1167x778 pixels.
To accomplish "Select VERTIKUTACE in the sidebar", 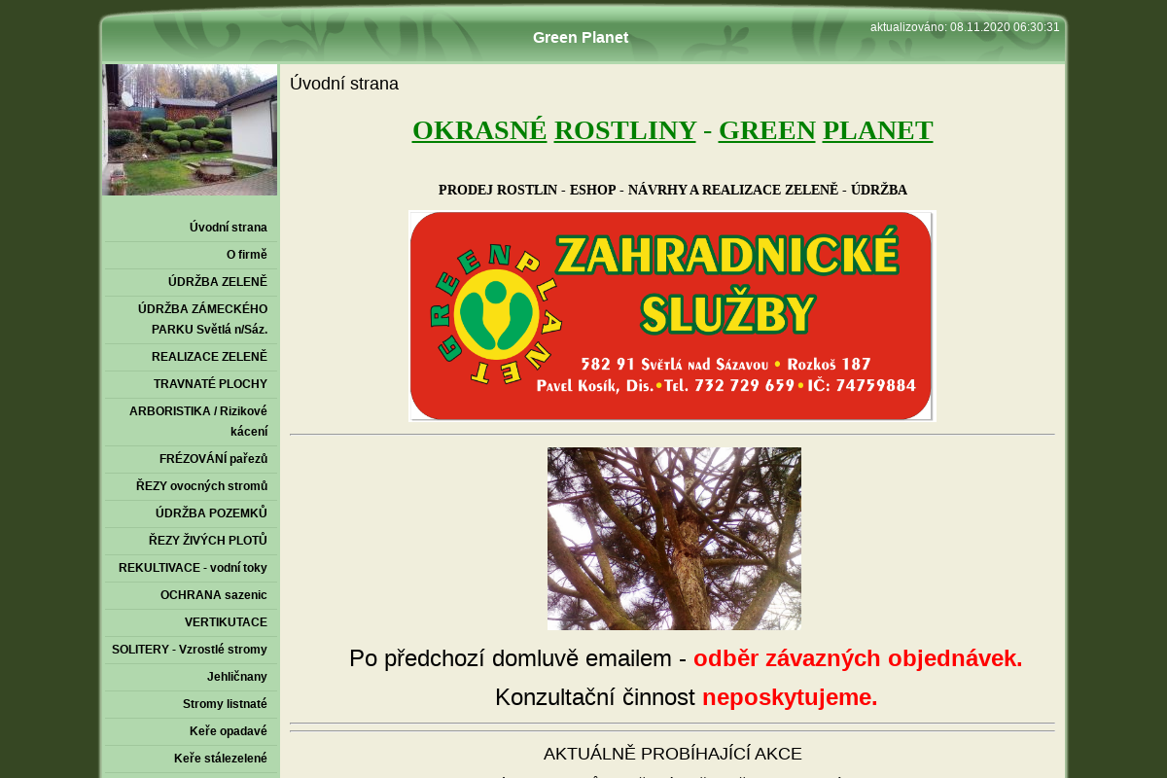I will [226, 621].
